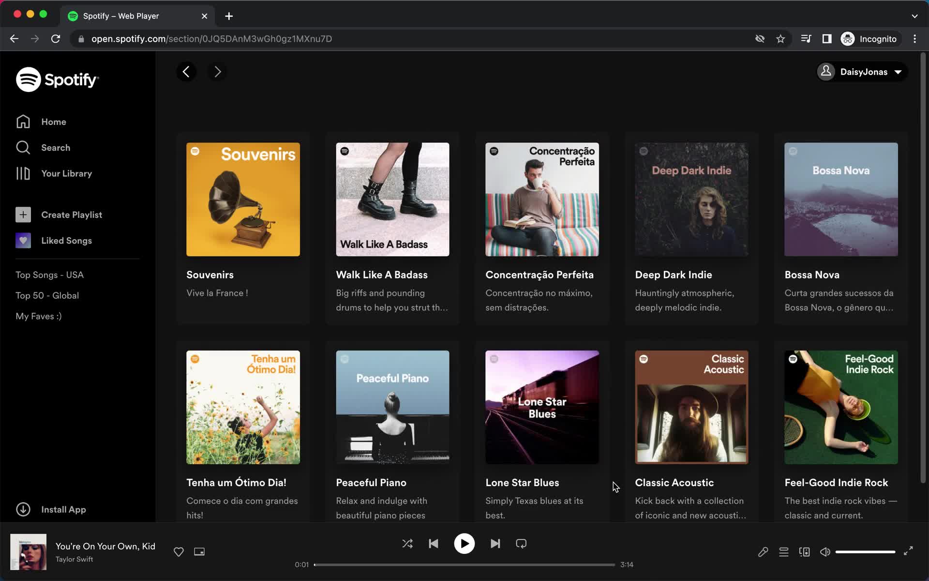Skip to the previous track
929x581 pixels.
434,543
